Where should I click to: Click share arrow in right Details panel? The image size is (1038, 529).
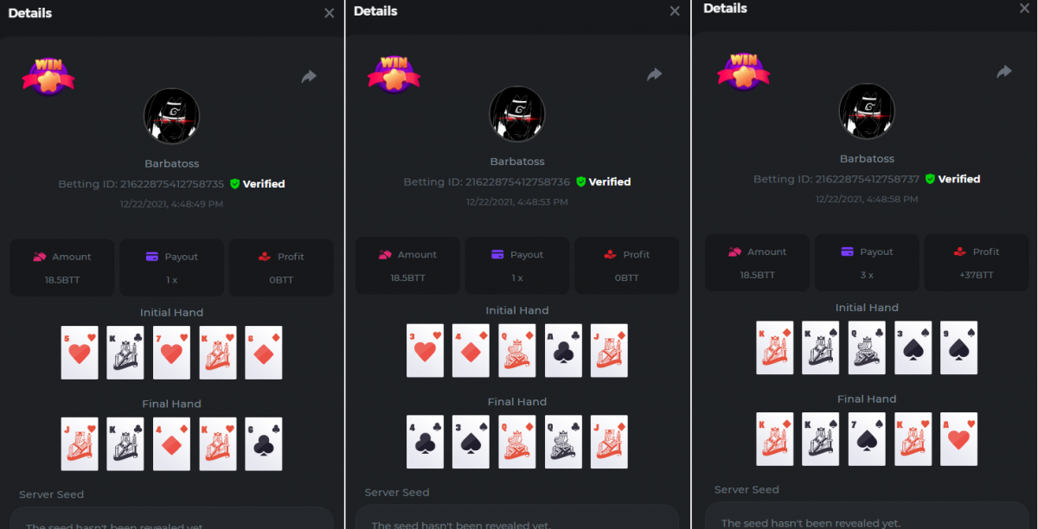coord(1004,72)
